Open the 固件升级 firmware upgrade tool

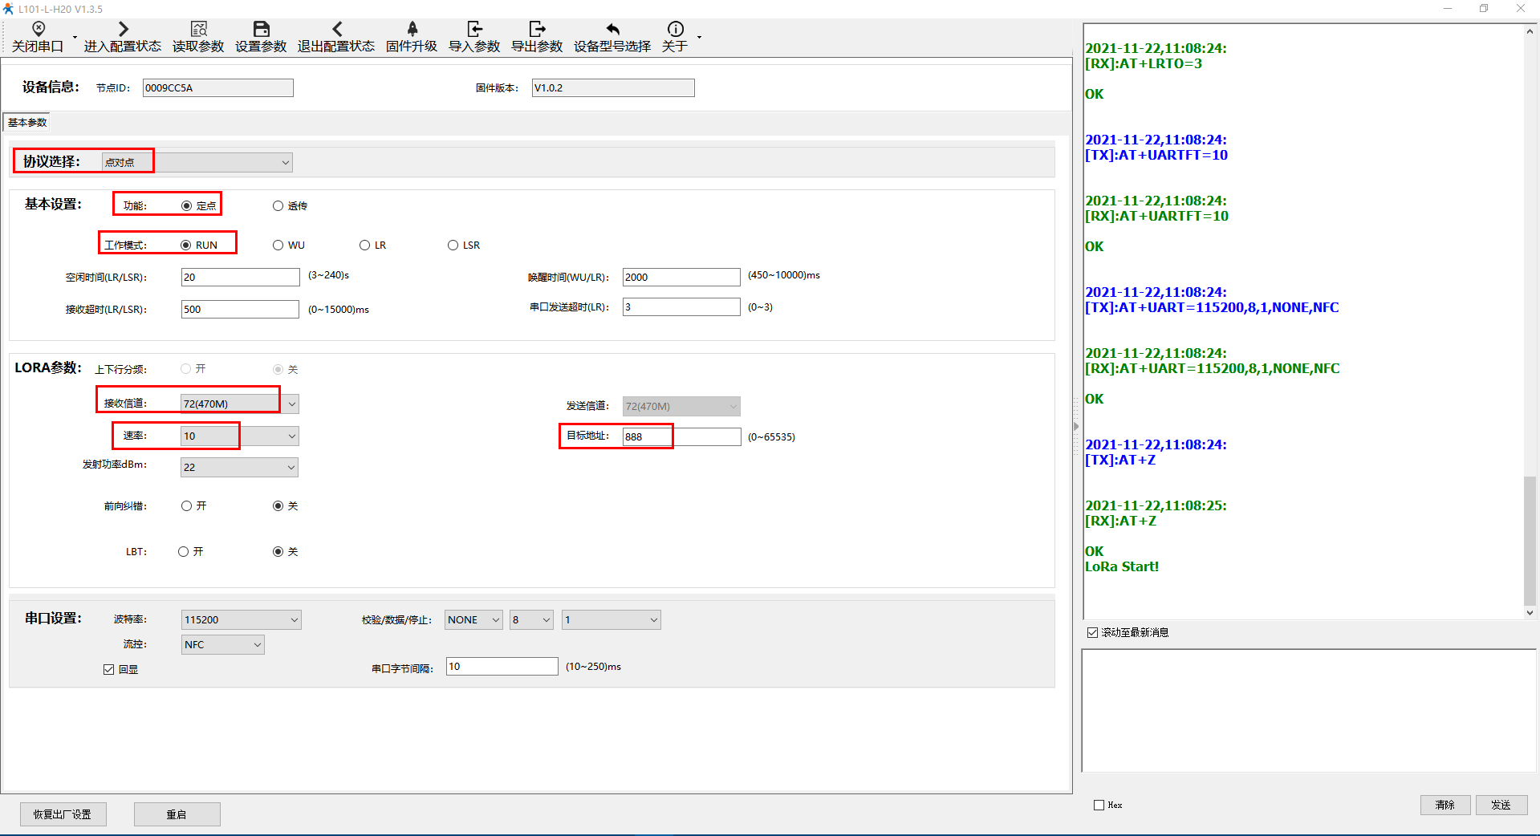412,30
